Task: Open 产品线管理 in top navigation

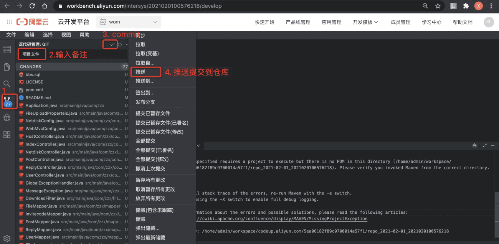Action: [298, 22]
